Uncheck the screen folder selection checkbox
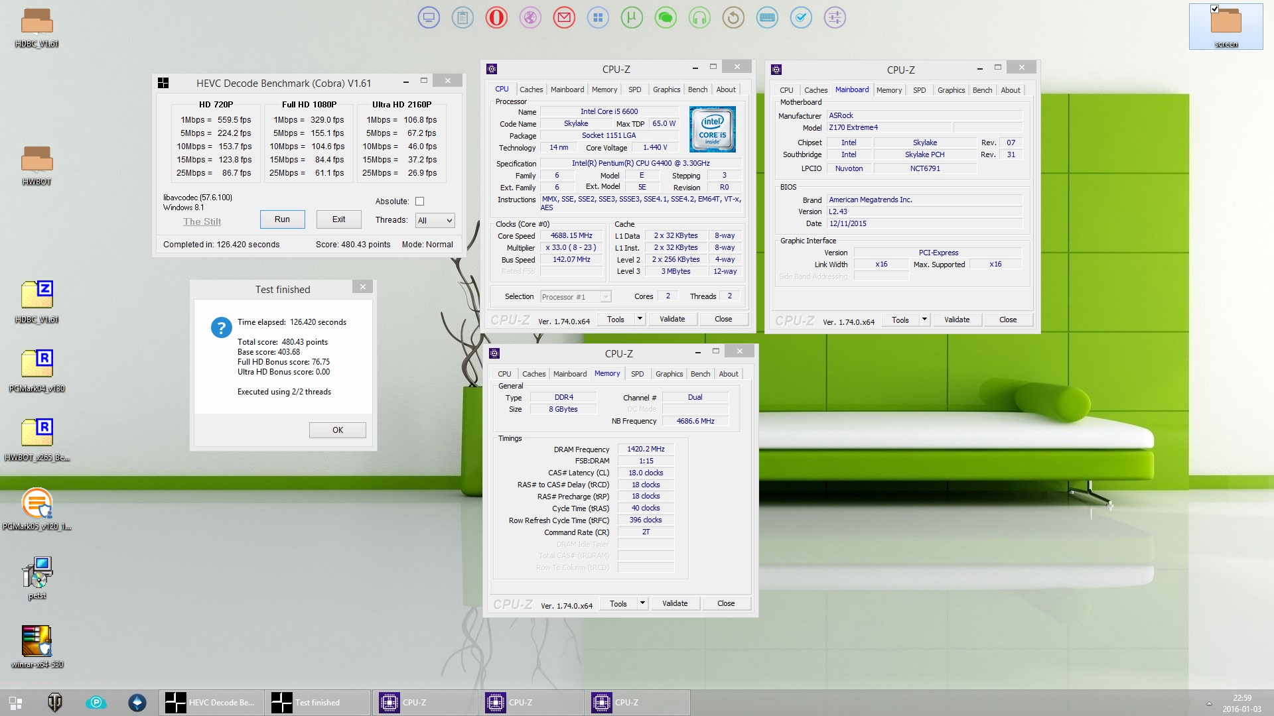The width and height of the screenshot is (1274, 716). (1214, 9)
